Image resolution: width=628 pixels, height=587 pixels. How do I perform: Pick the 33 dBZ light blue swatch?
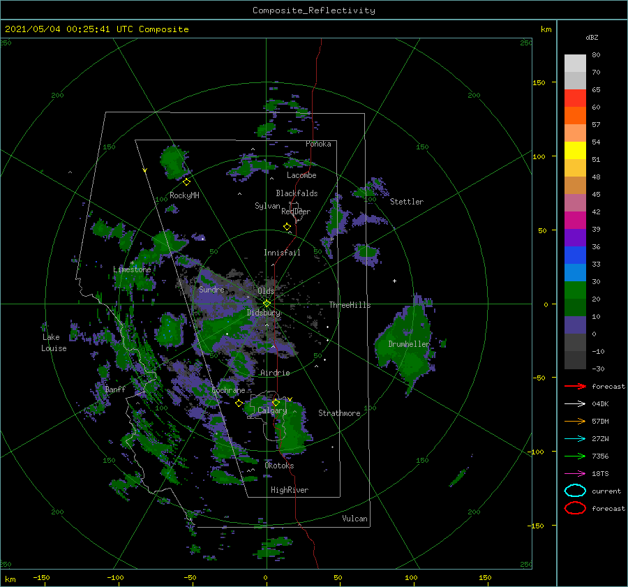(x=575, y=272)
